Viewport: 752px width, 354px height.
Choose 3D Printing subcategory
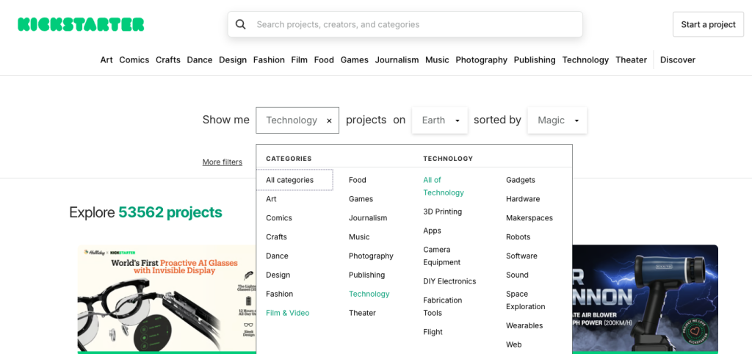click(443, 212)
